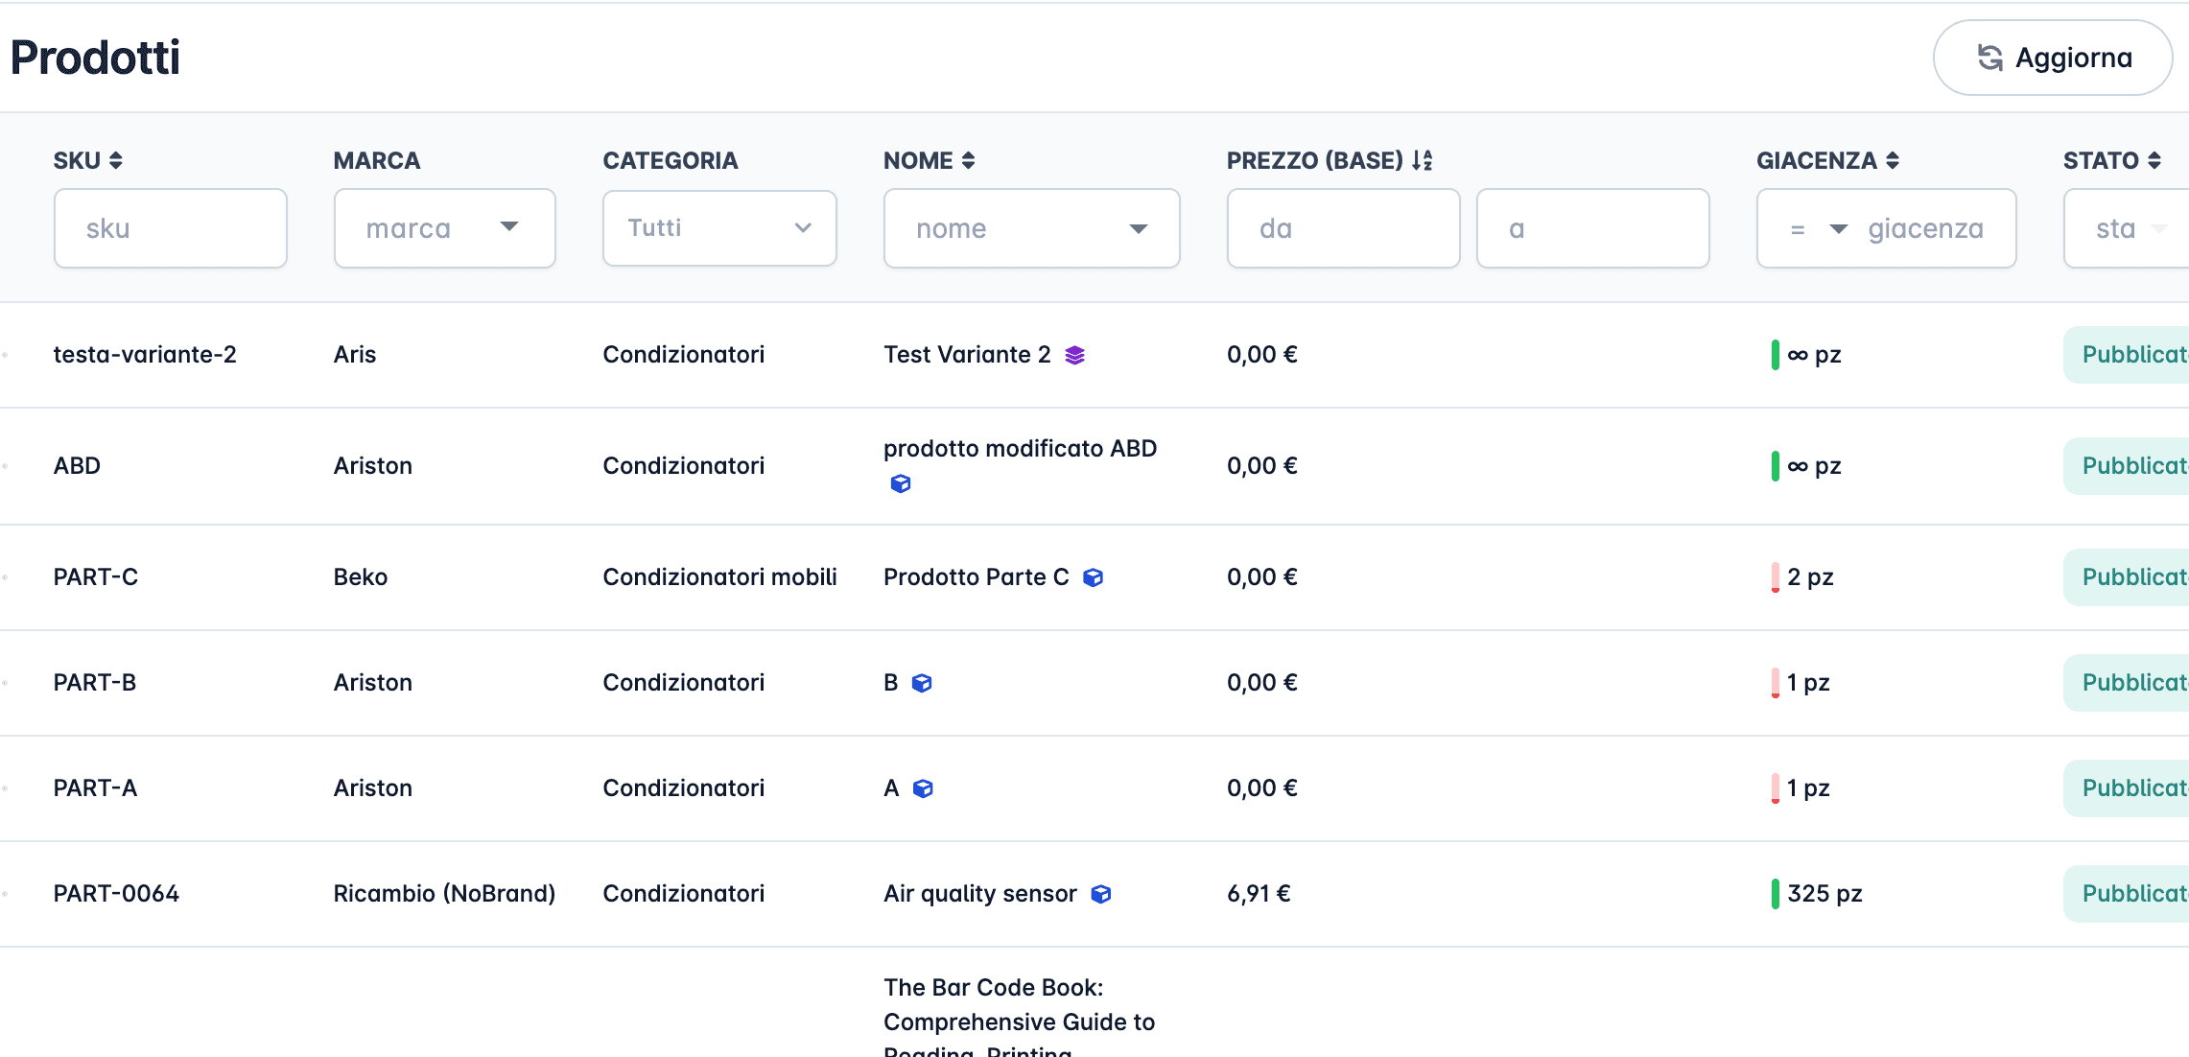Click the cube icon beside product A

922,787
